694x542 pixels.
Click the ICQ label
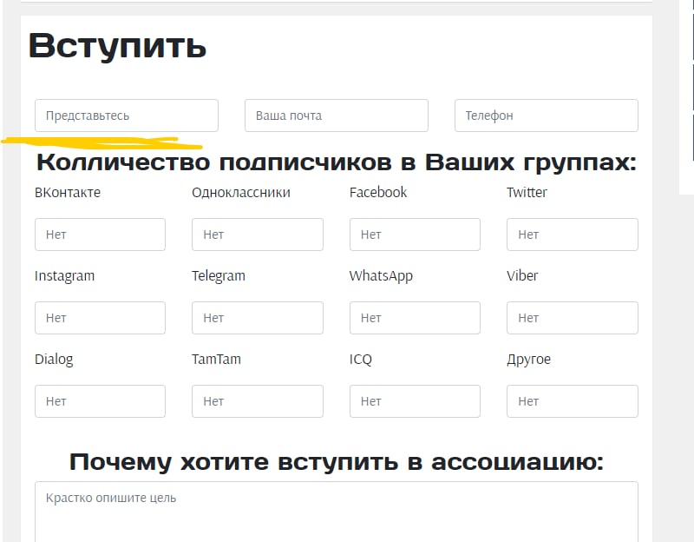[361, 360]
